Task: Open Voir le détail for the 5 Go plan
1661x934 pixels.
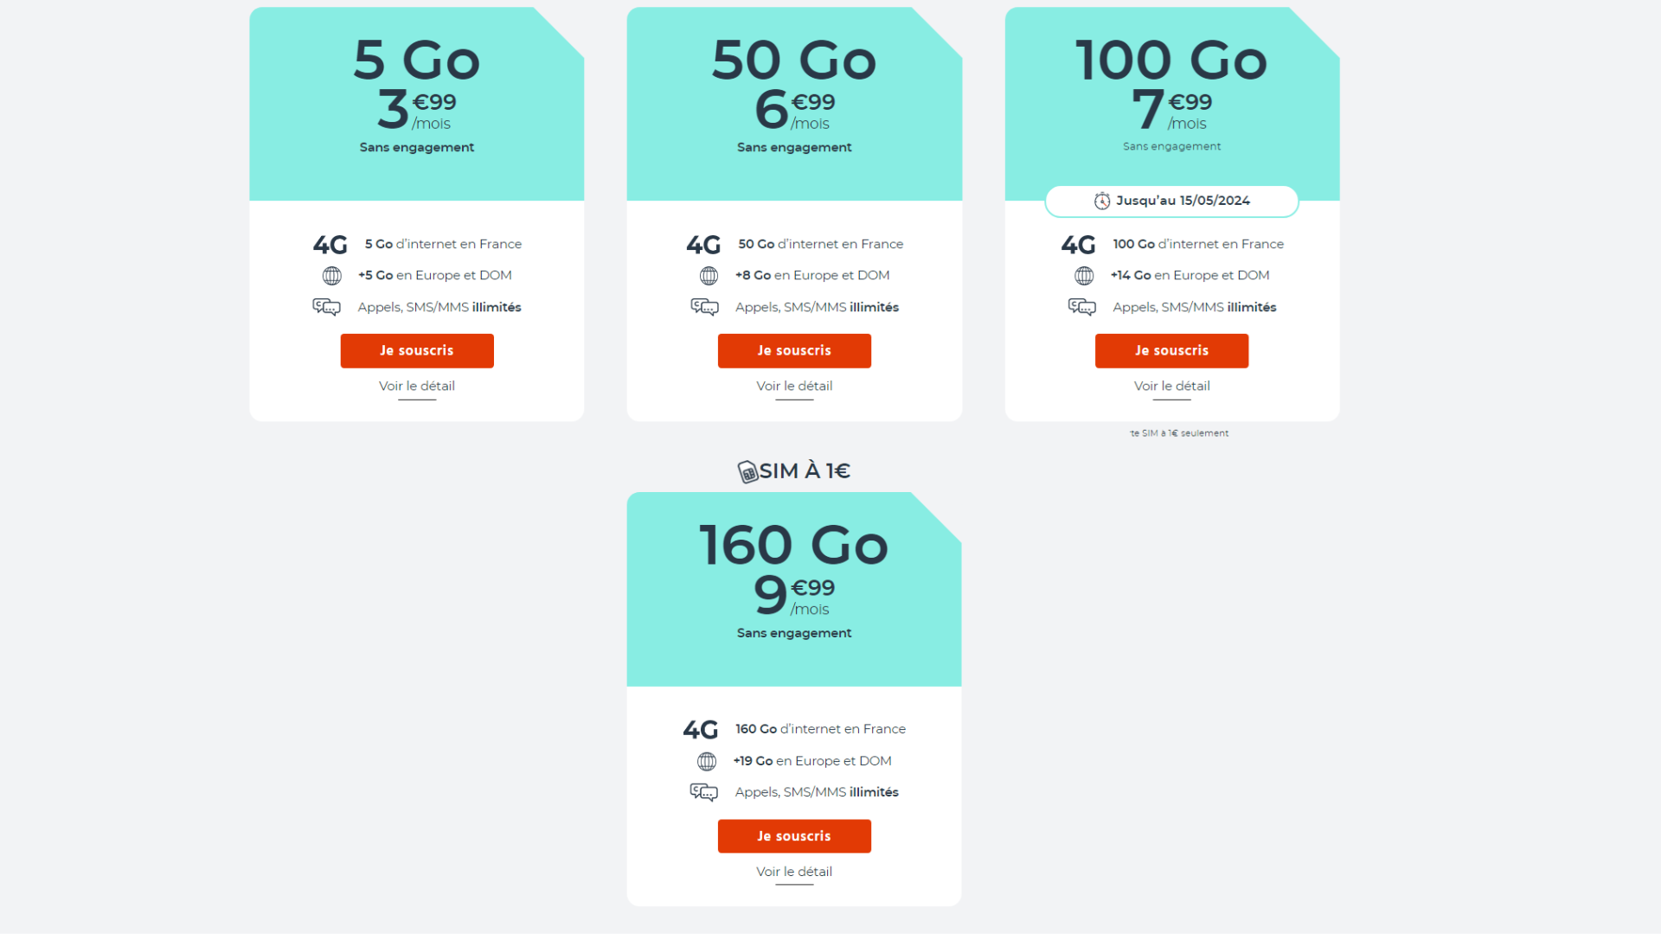Action: pyautogui.click(x=417, y=386)
